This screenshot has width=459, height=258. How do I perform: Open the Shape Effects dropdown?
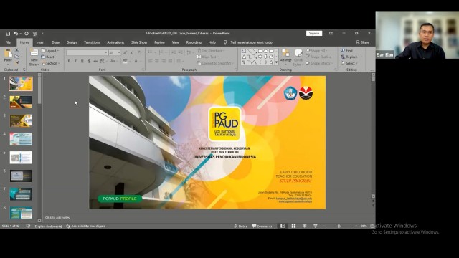(319, 63)
